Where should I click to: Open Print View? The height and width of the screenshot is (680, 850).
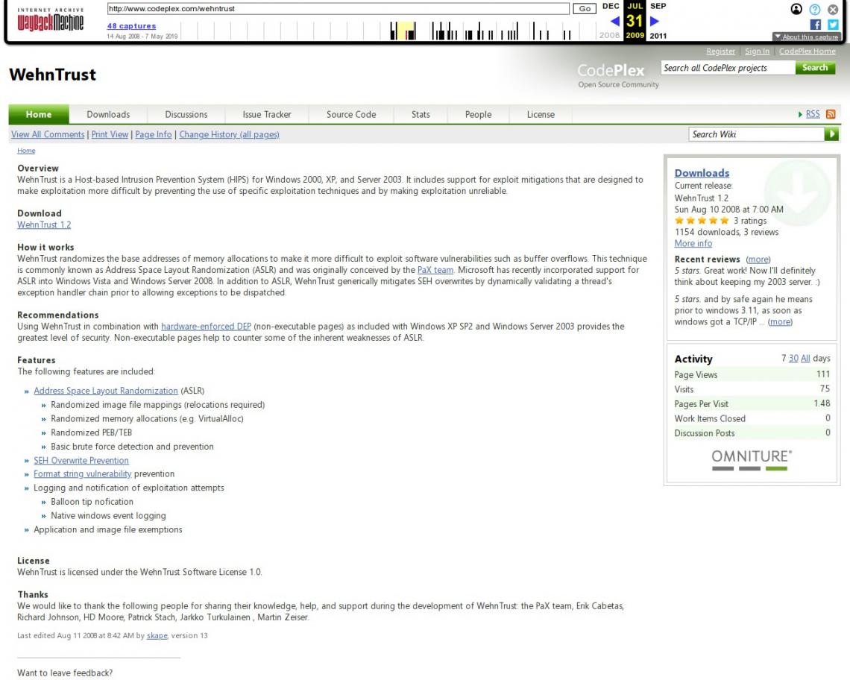110,134
